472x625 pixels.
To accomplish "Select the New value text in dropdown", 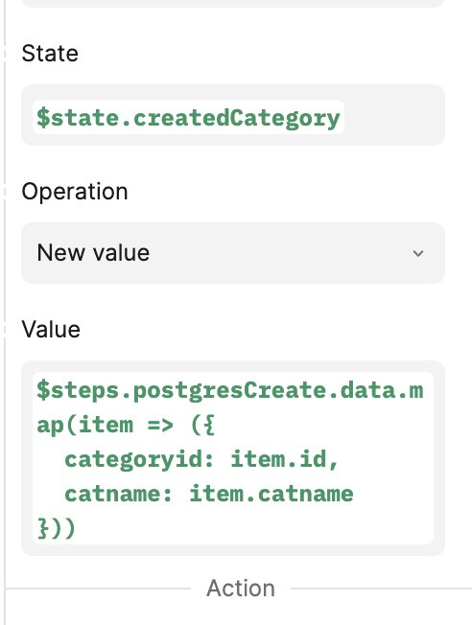I will (x=93, y=253).
